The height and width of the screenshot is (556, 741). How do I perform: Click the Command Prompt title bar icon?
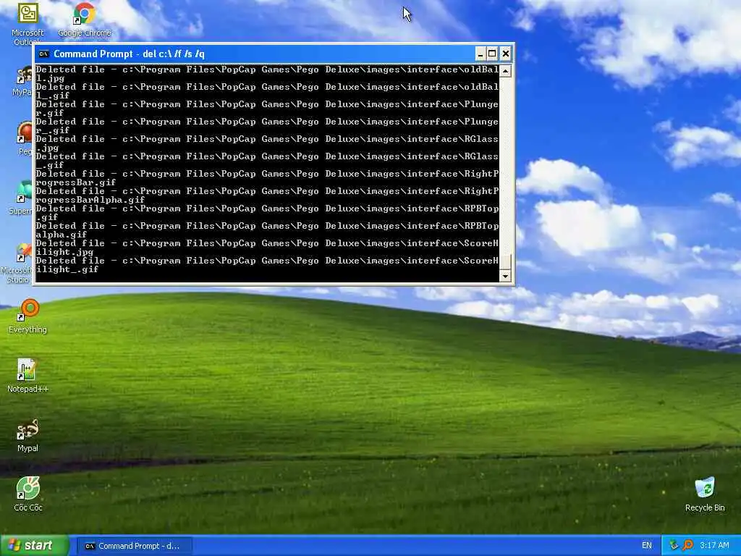[x=43, y=54]
